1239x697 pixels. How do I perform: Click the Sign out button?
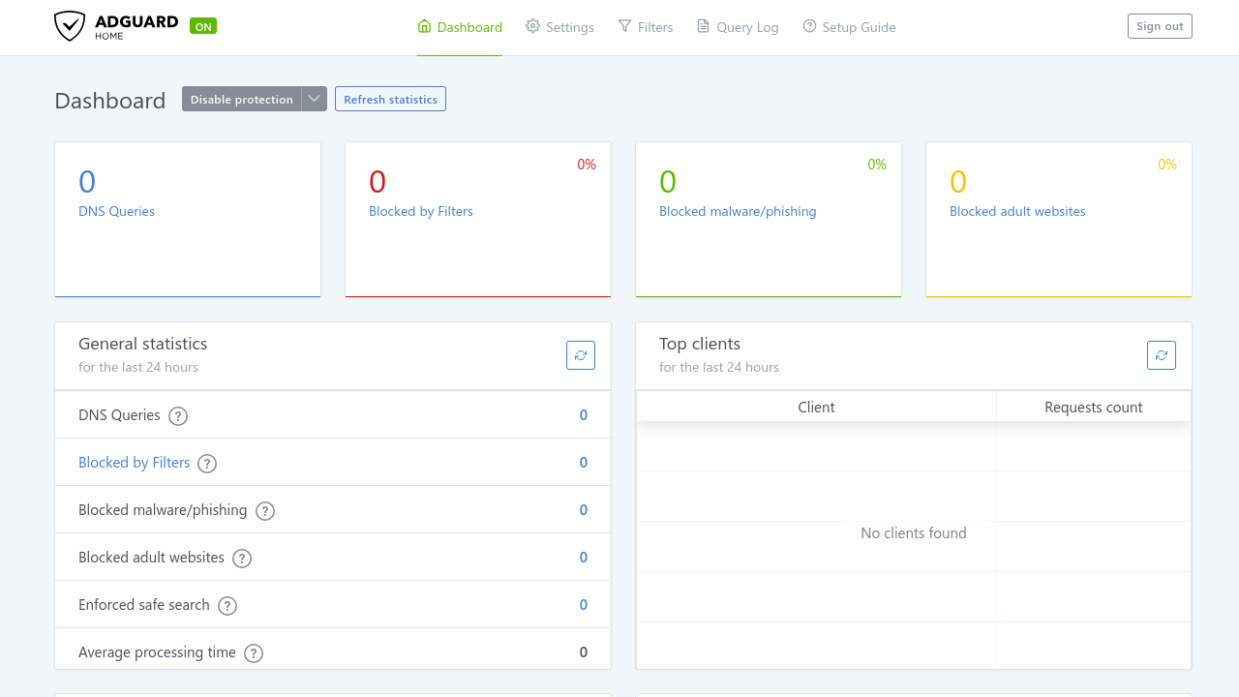(x=1160, y=26)
